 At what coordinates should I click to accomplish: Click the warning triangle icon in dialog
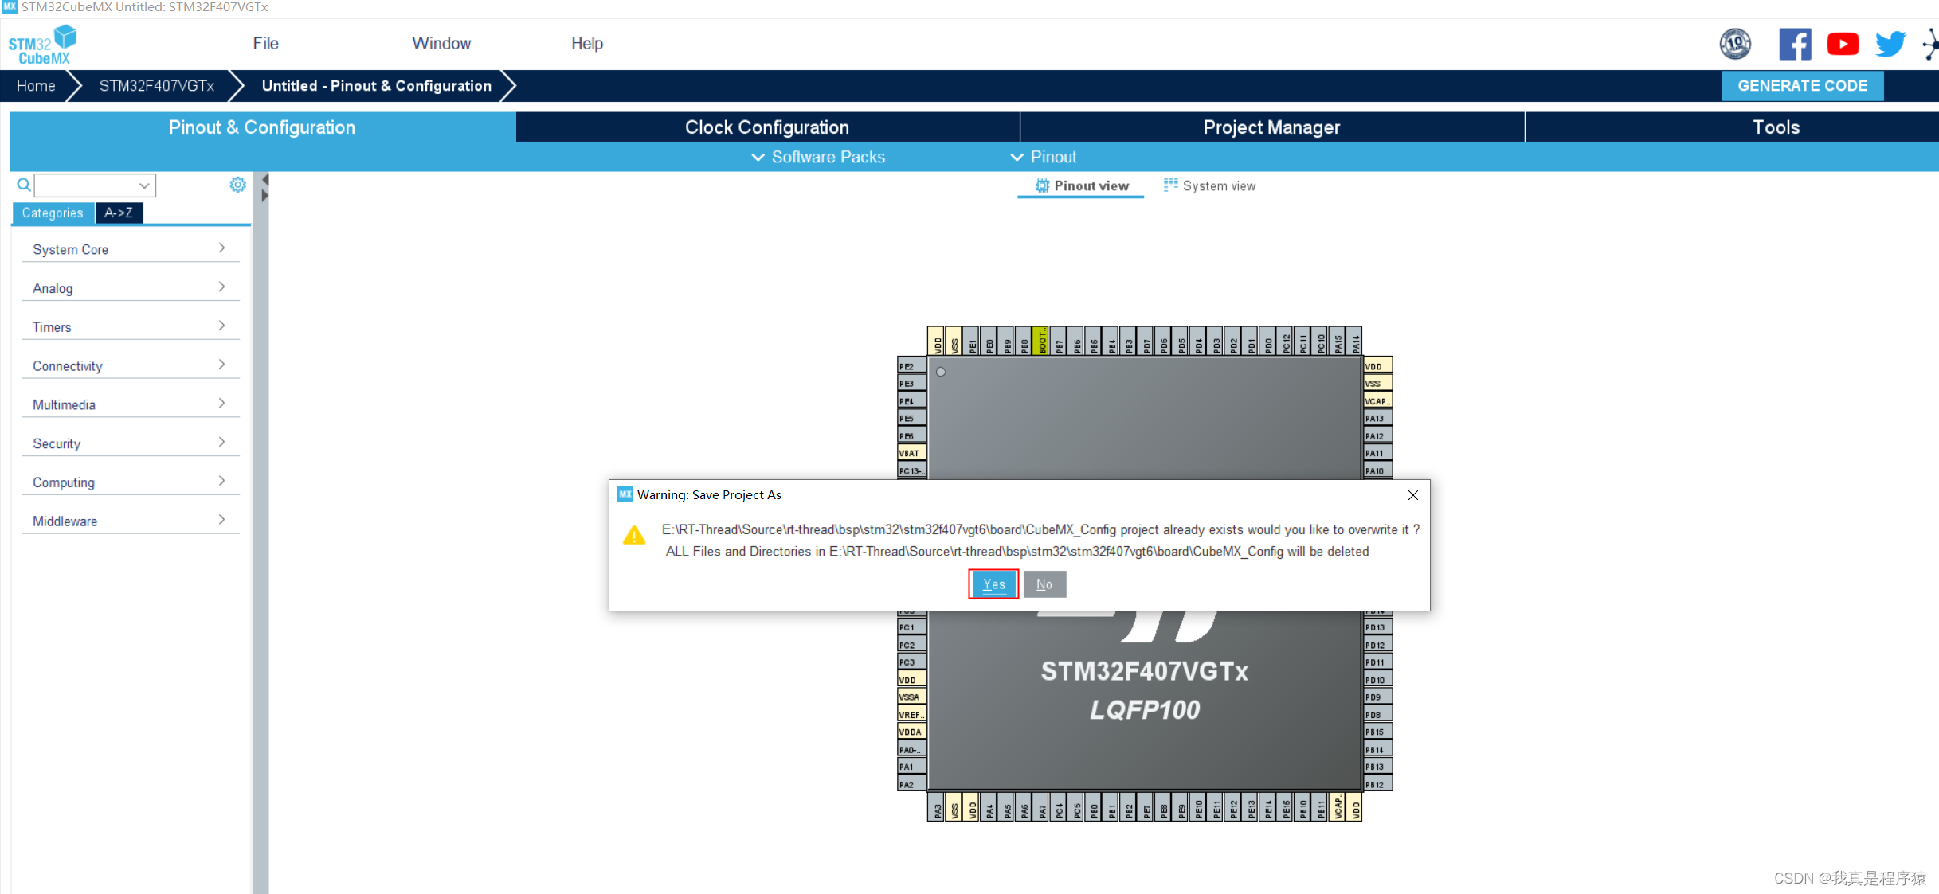pos(634,535)
